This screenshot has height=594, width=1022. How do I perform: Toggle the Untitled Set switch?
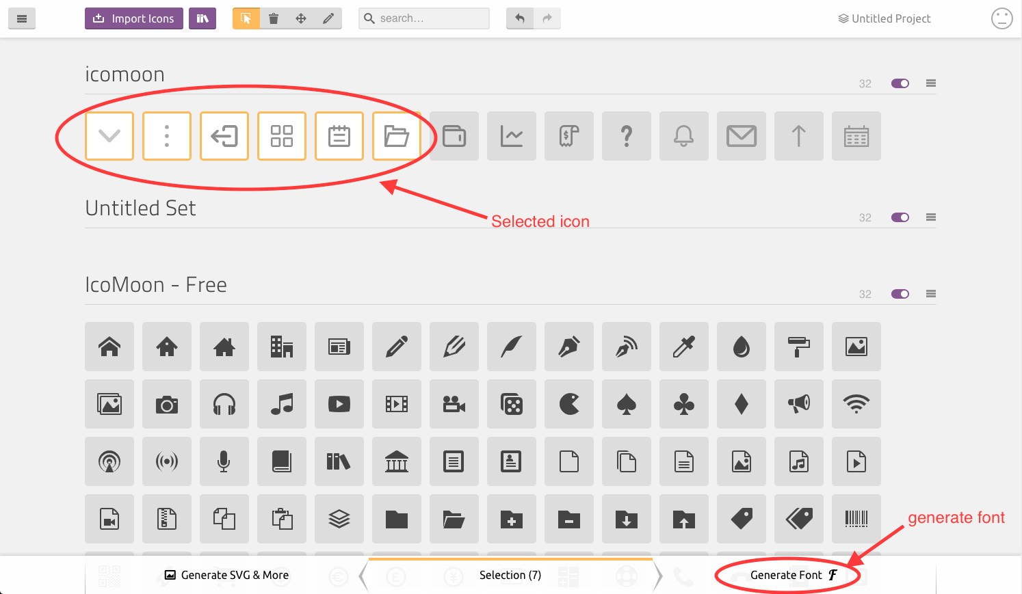tap(900, 217)
